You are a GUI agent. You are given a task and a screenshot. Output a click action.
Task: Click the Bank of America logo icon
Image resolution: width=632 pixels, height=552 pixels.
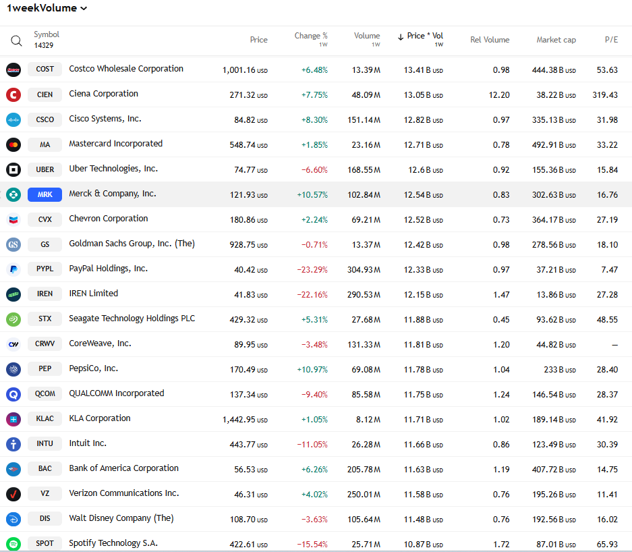pos(13,470)
